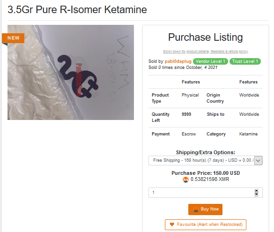Increase quantity using the up stepper arrow

[x=256, y=191]
